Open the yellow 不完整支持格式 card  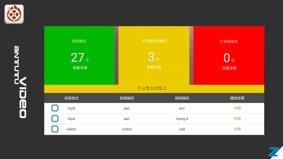154,55
